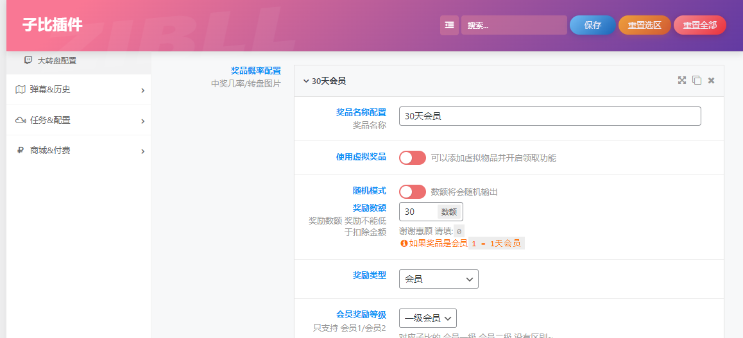
Task: Click the map icon beside 弹幕&历史
Action: click(x=21, y=90)
